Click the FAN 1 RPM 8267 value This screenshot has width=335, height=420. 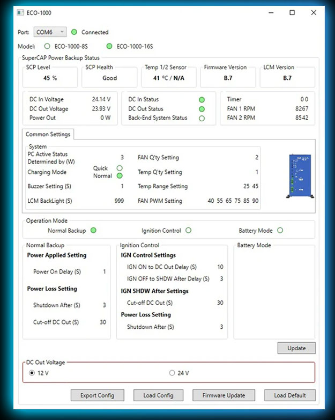tap(302, 109)
